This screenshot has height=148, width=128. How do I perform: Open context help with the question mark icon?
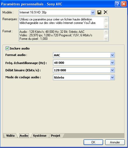click(118, 4)
